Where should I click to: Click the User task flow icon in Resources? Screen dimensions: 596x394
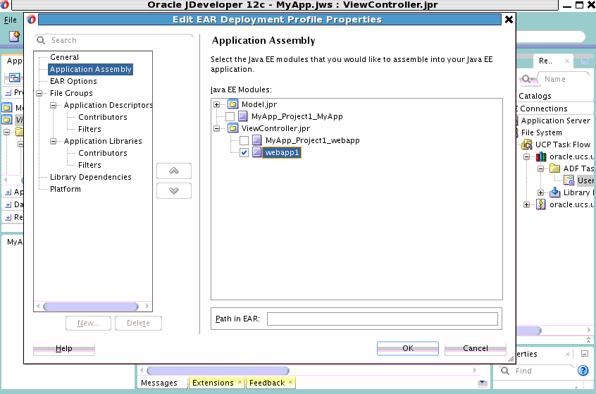[569, 180]
